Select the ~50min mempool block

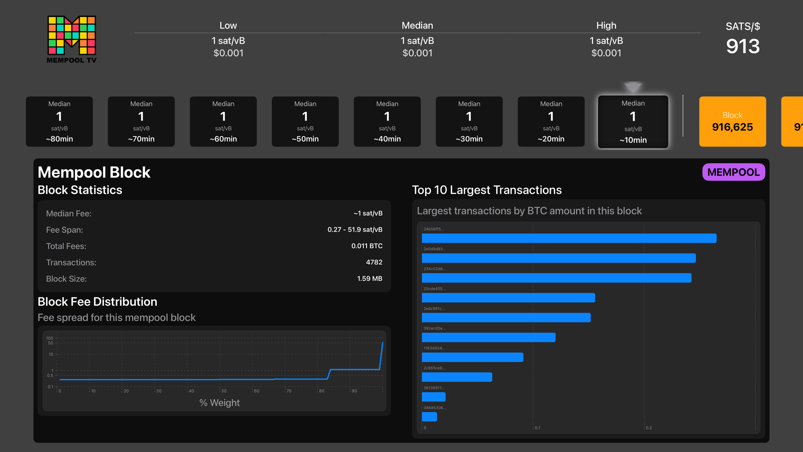coord(305,122)
